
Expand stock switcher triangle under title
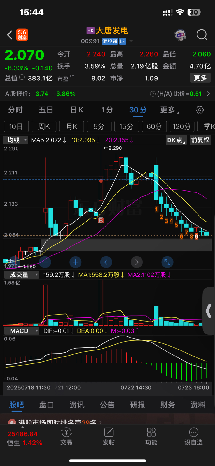pos(131,41)
